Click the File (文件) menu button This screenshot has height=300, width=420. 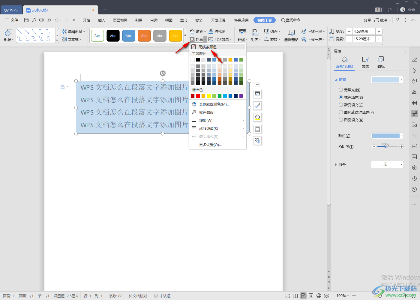11,20
